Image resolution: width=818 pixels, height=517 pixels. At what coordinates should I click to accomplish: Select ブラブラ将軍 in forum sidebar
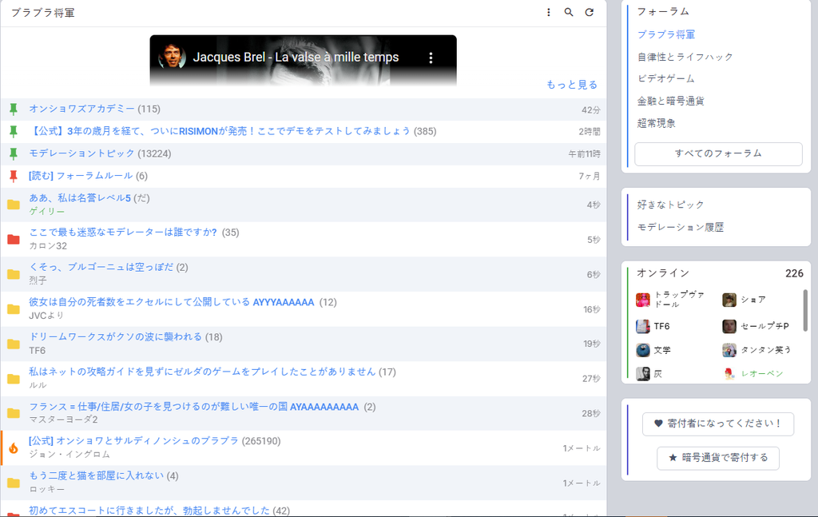666,34
